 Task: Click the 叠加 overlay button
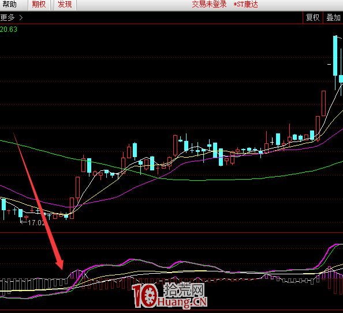coord(333,17)
